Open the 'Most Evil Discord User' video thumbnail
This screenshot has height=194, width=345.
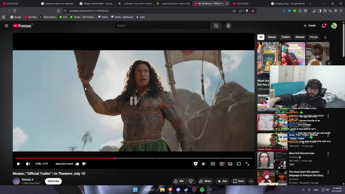[272, 160]
